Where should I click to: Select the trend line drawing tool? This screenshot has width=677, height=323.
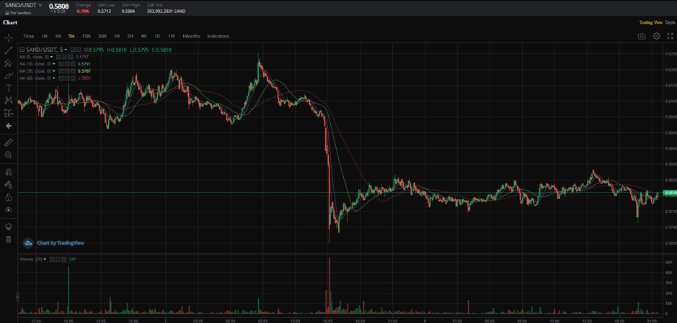(x=9, y=50)
